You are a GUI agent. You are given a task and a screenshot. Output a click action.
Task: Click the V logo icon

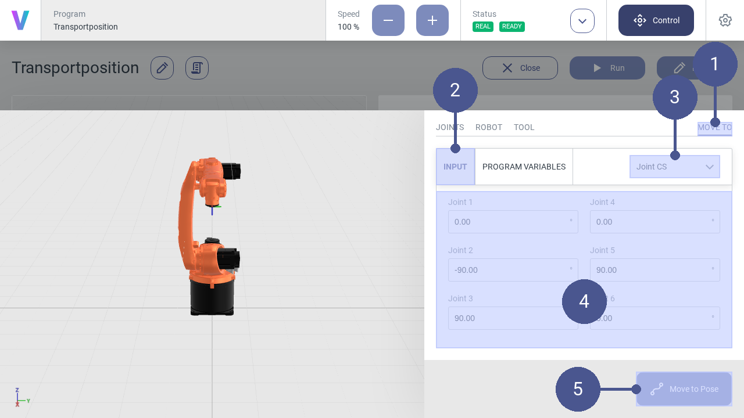coord(20,20)
